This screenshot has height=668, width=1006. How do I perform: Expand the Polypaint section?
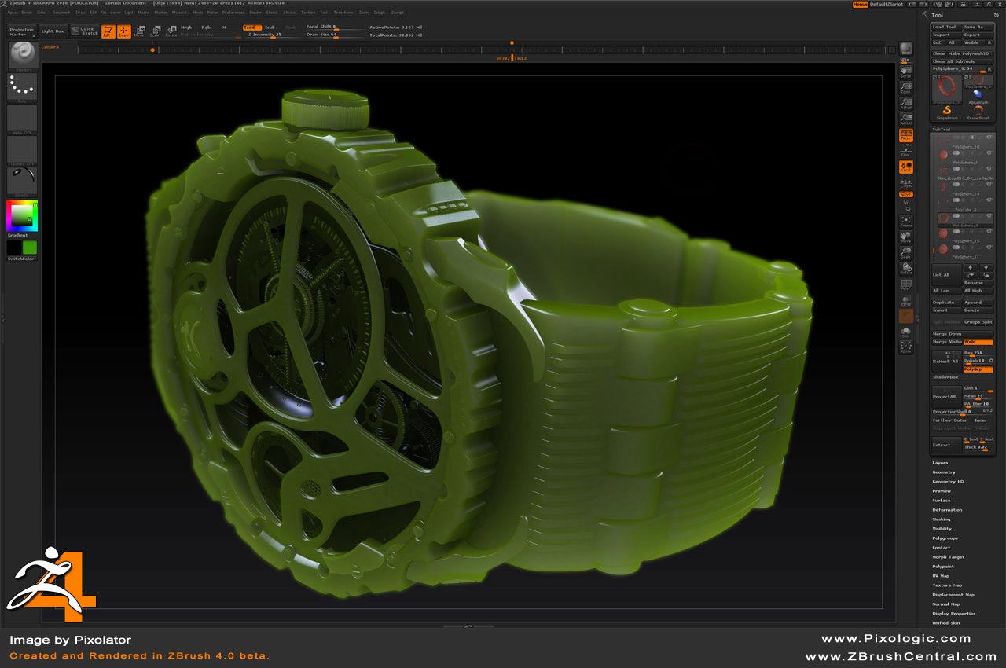(943, 567)
